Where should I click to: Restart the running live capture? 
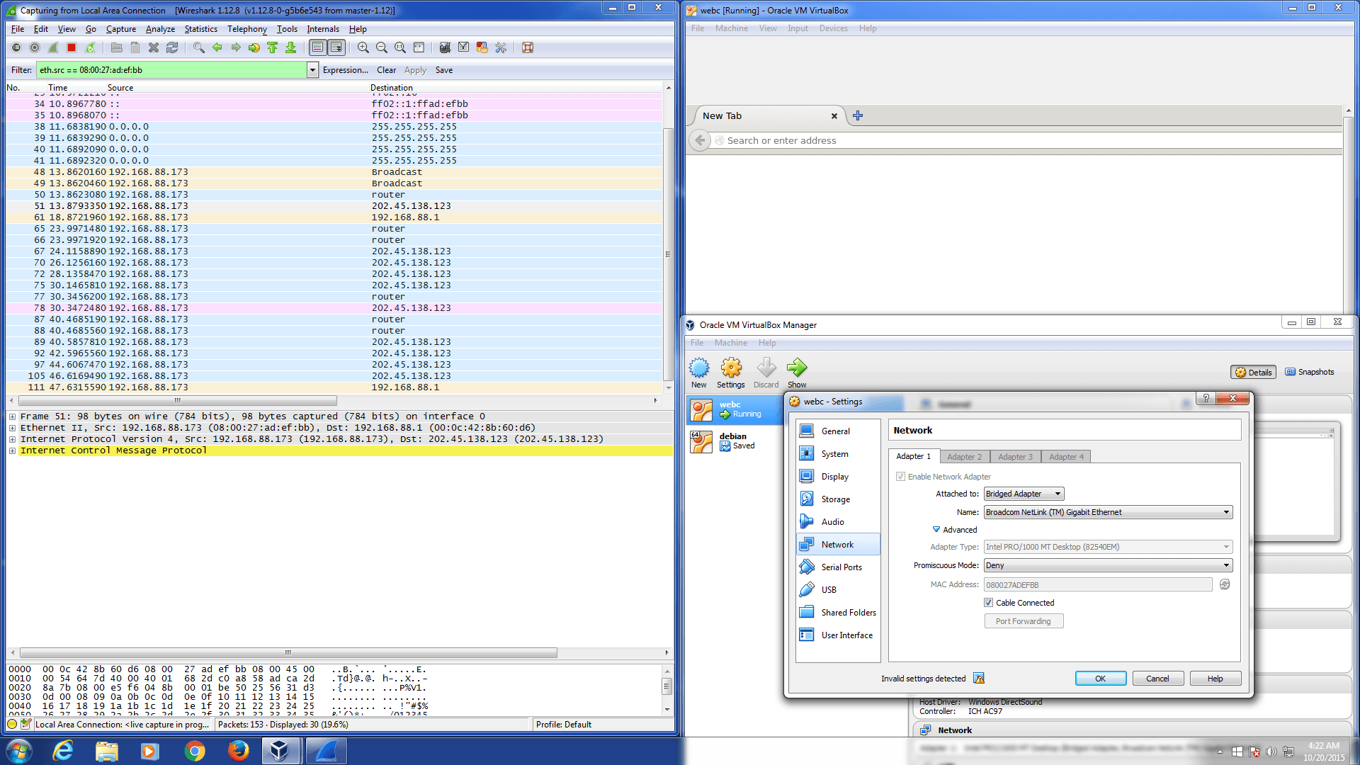coord(90,47)
